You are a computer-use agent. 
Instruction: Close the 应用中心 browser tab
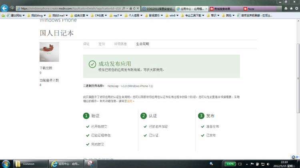click(x=206, y=9)
